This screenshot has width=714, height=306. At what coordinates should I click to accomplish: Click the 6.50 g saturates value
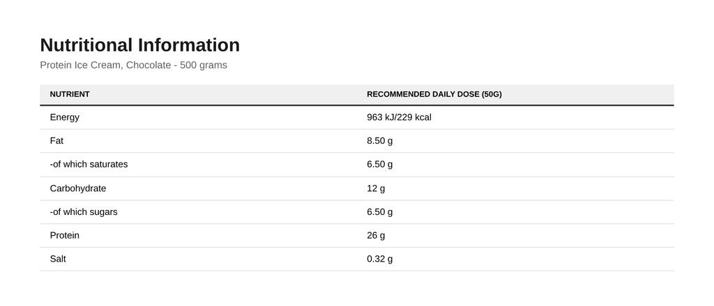coord(380,164)
